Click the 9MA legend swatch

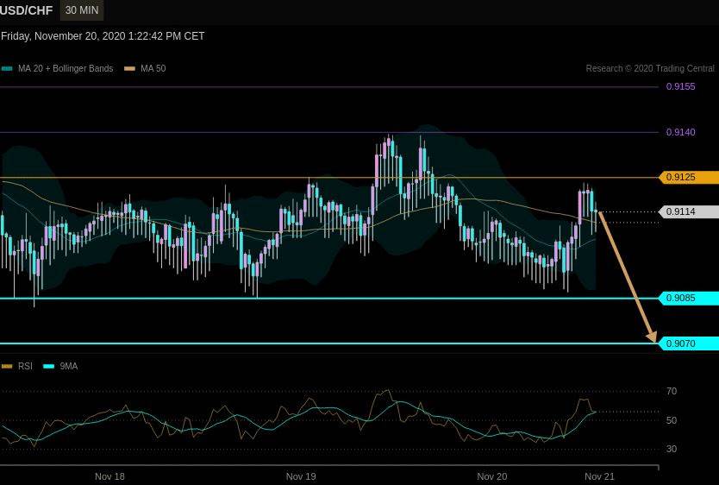(x=48, y=366)
